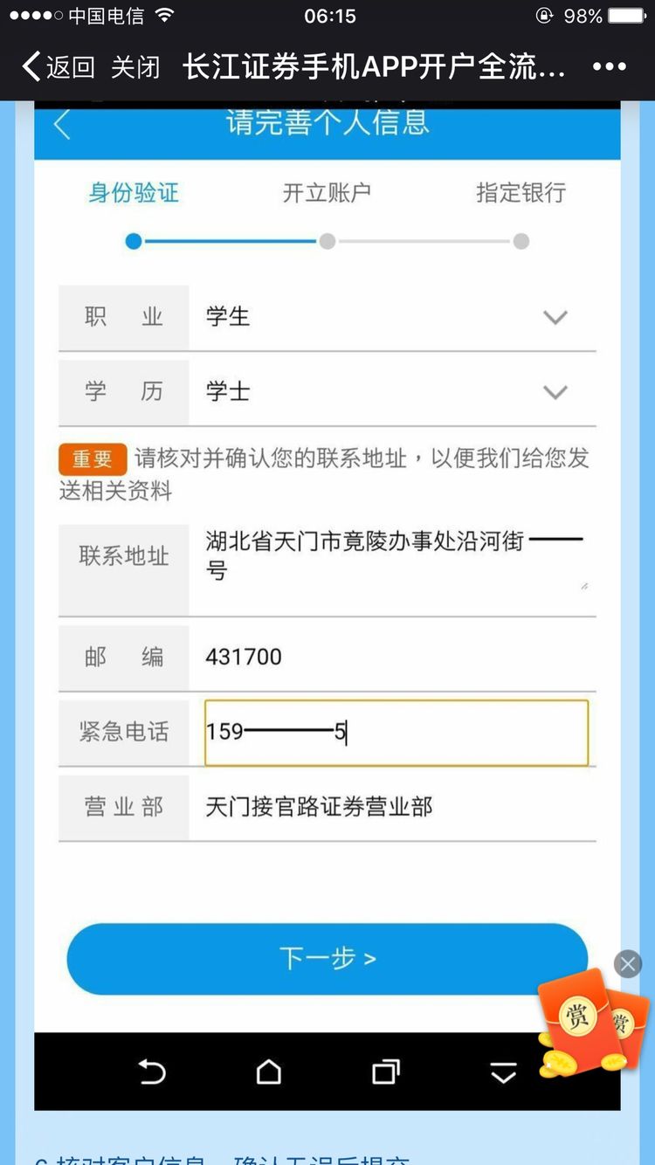The width and height of the screenshot is (655, 1165).
Task: Select the 指定银行 step tab
Action: pos(521,193)
